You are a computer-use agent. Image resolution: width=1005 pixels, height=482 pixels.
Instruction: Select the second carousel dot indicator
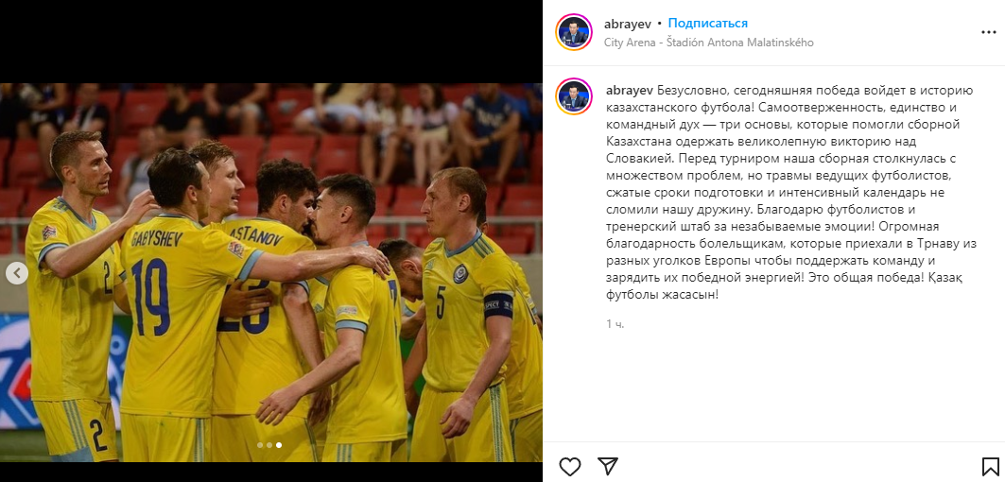tap(269, 444)
